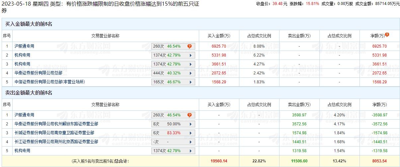Open the 中信证券股份有限公司总部(非营业场所) link
The width and height of the screenshot is (400, 167).
(x=50, y=82)
